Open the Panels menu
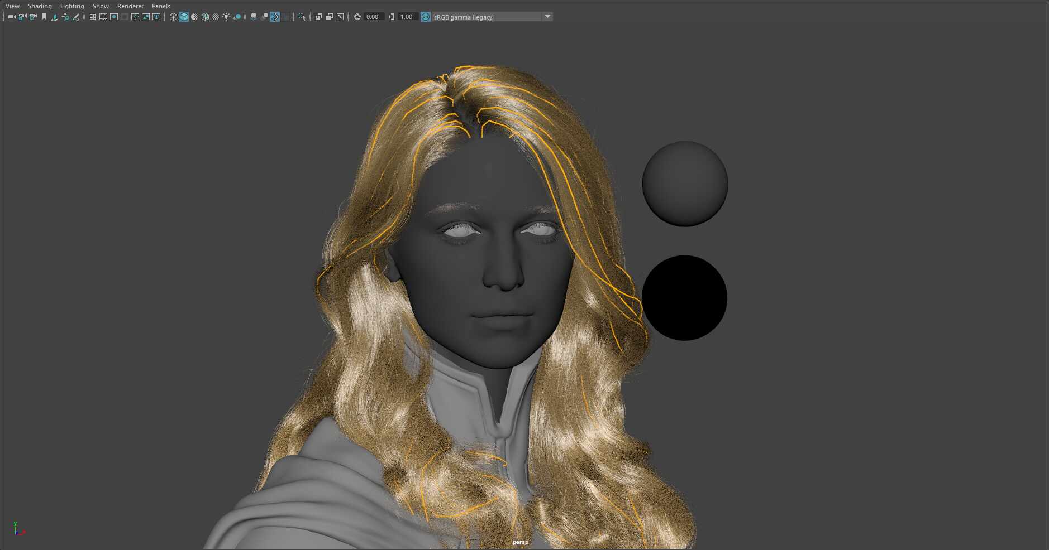 coord(161,6)
